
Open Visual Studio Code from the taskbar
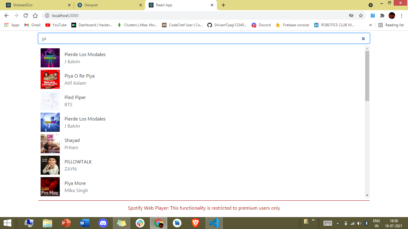pos(214,223)
